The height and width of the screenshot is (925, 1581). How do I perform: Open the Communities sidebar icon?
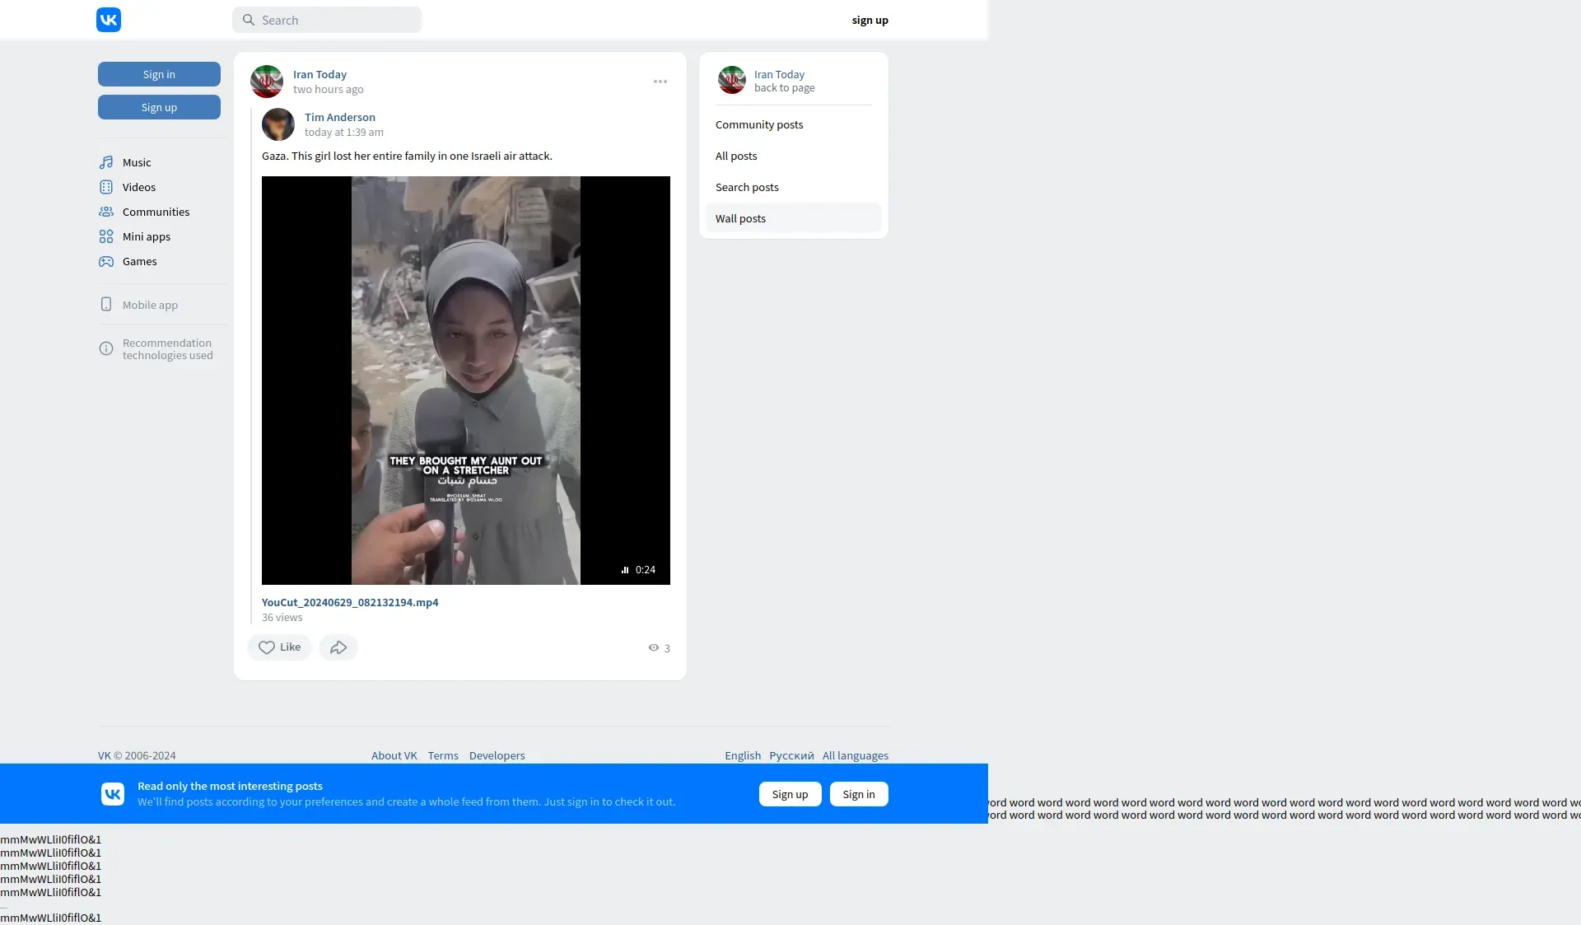[x=106, y=212]
